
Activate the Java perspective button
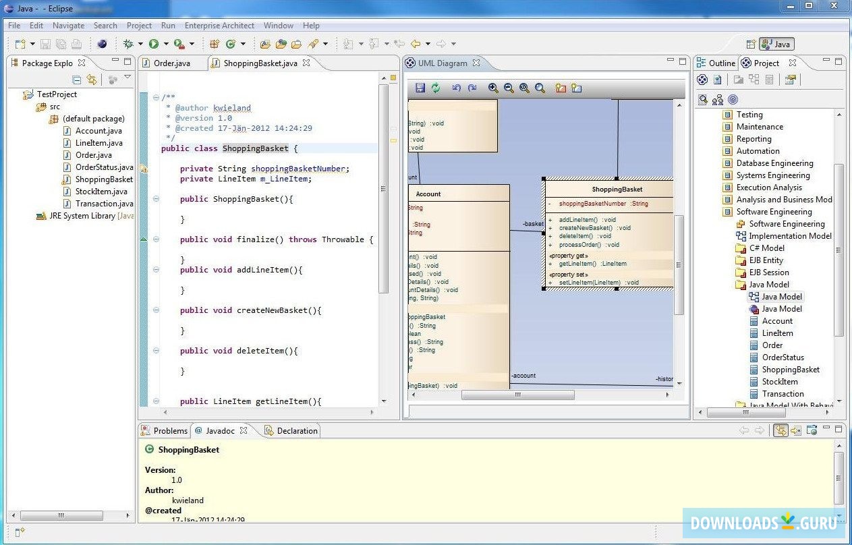click(x=776, y=43)
